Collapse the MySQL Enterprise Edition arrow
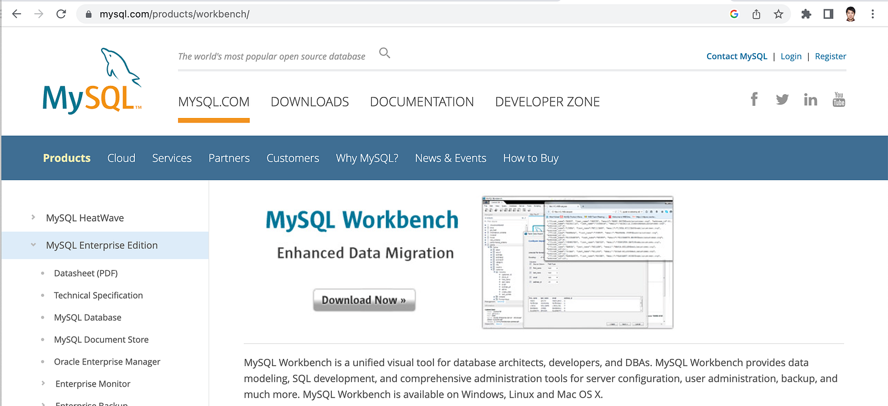The image size is (888, 406). pyautogui.click(x=33, y=245)
